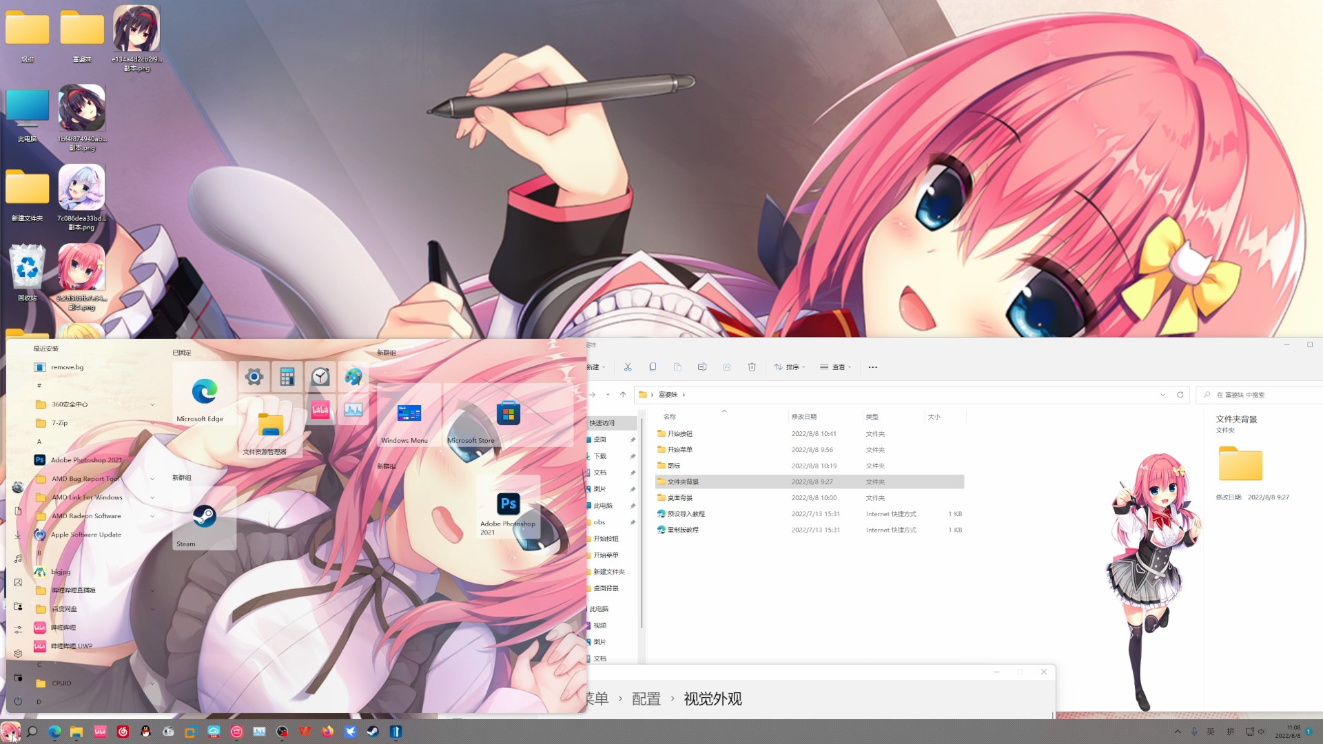
Task: Click the Delete trash icon in Explorer toolbar
Action: tap(752, 367)
